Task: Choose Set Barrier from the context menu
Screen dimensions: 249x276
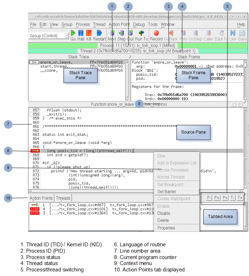Action: point(167,192)
